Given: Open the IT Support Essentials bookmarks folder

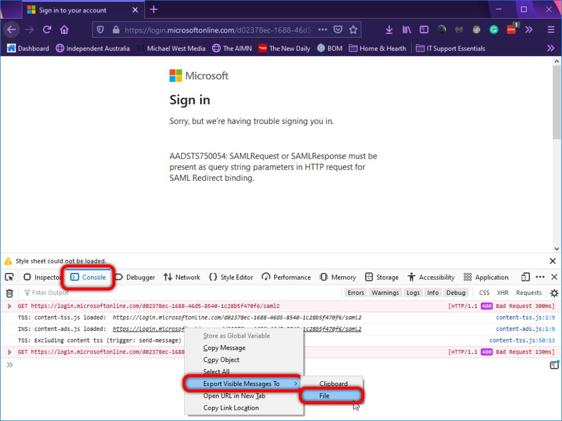Looking at the screenshot, I should [451, 48].
